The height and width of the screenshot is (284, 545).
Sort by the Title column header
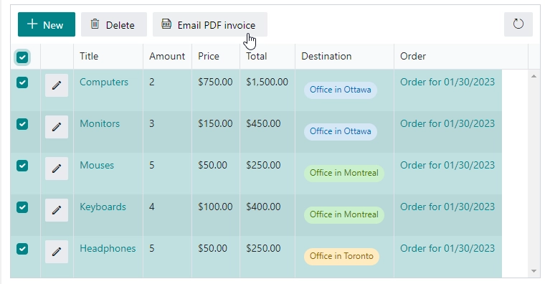point(89,57)
